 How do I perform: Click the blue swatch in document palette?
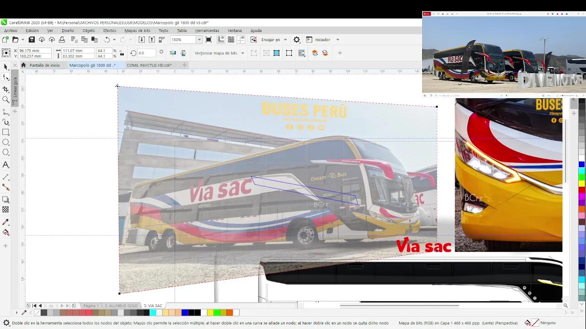184,313
